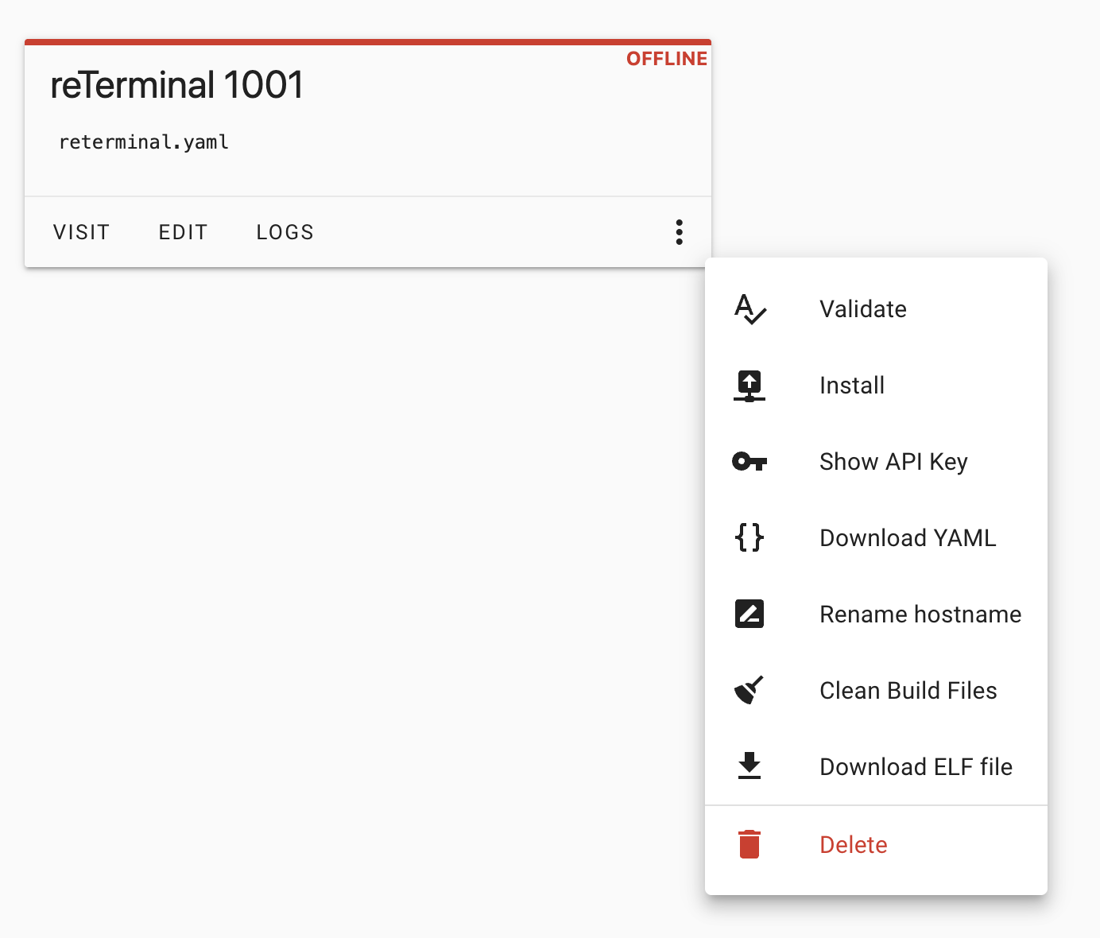The height and width of the screenshot is (938, 1100).
Task: Choose Install menu entry
Action: pyautogui.click(x=851, y=386)
